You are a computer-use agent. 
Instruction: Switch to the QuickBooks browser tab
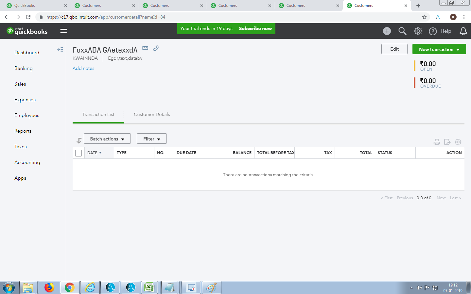point(36,6)
